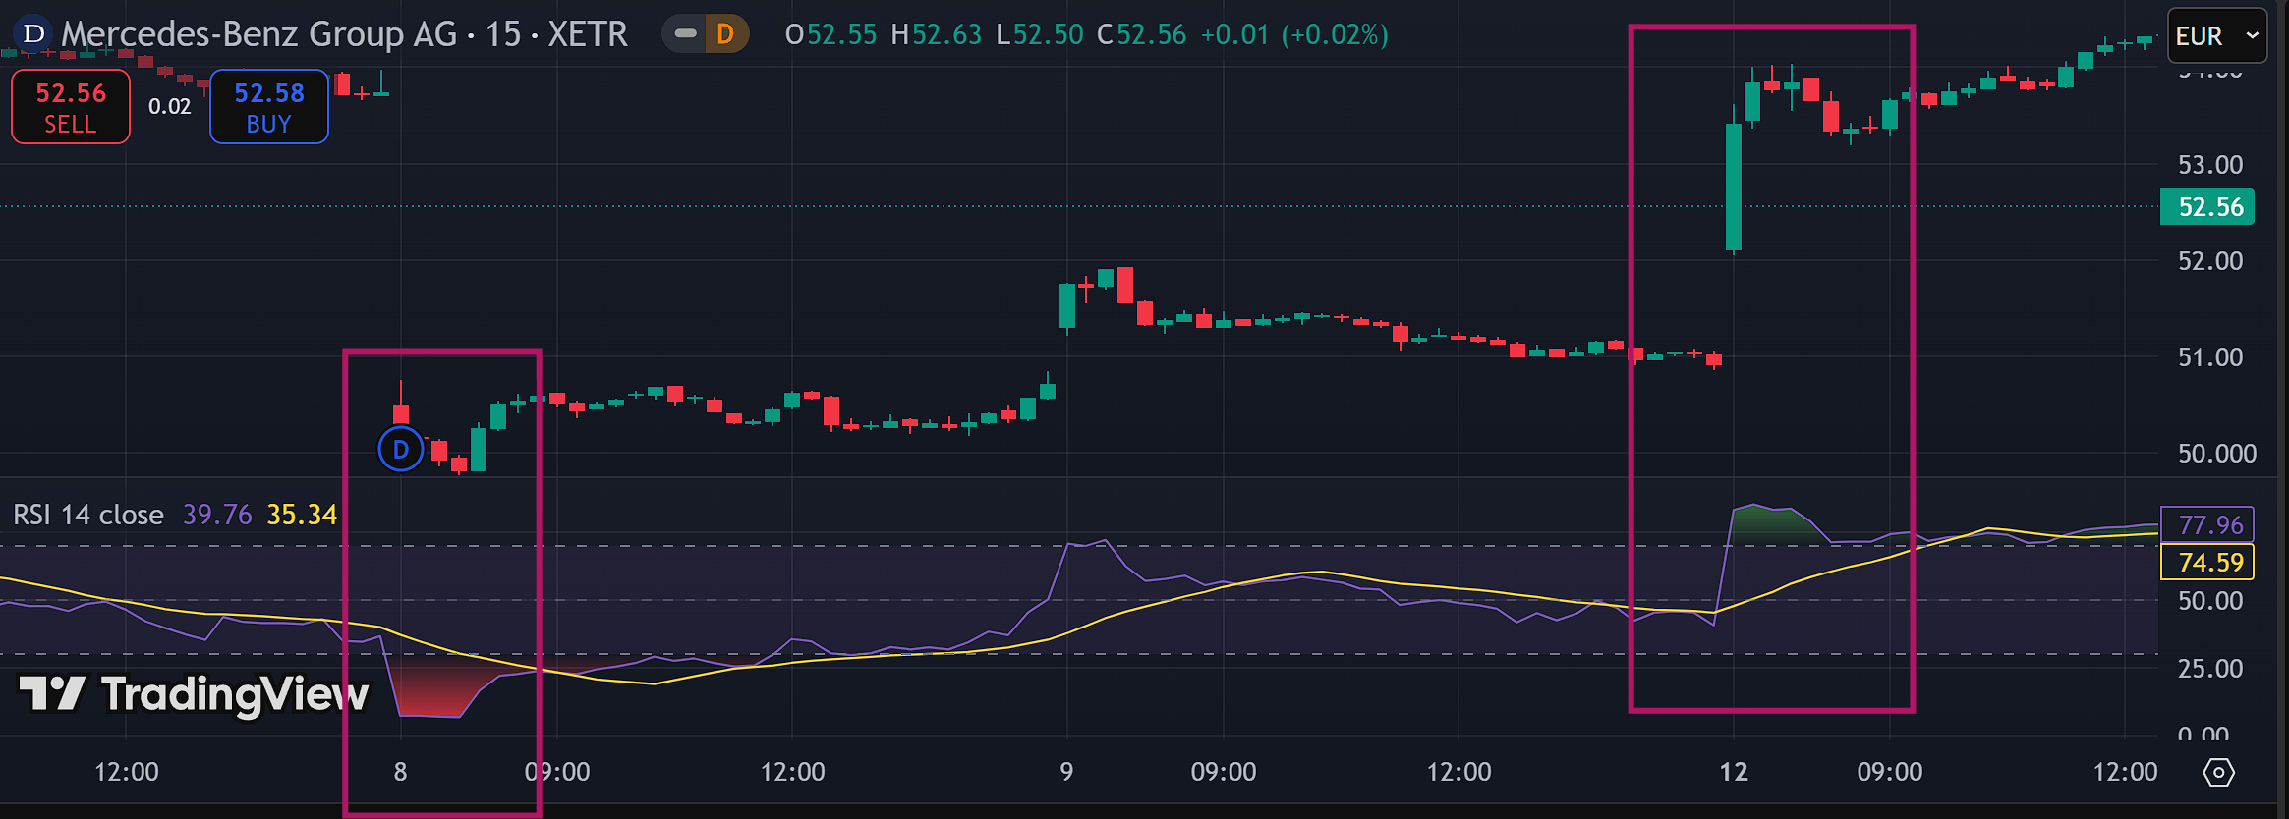Click the date 9 label on time axis
The width and height of the screenshot is (2289, 819).
1066,772
